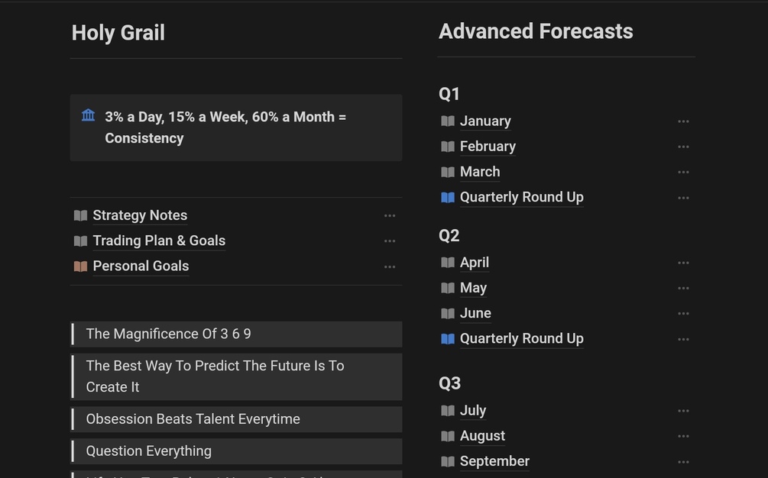Click the Holy Grail heading
Viewport: 768px width, 478px height.
click(118, 33)
